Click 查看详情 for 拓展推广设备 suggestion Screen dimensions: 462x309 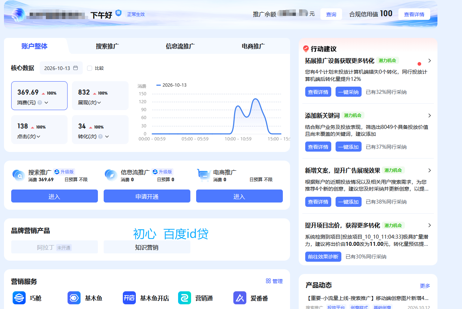pos(318,92)
